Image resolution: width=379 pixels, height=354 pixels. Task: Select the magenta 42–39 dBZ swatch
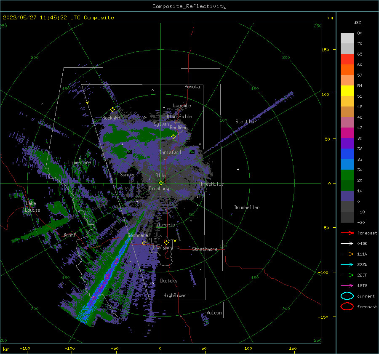tap(347, 133)
